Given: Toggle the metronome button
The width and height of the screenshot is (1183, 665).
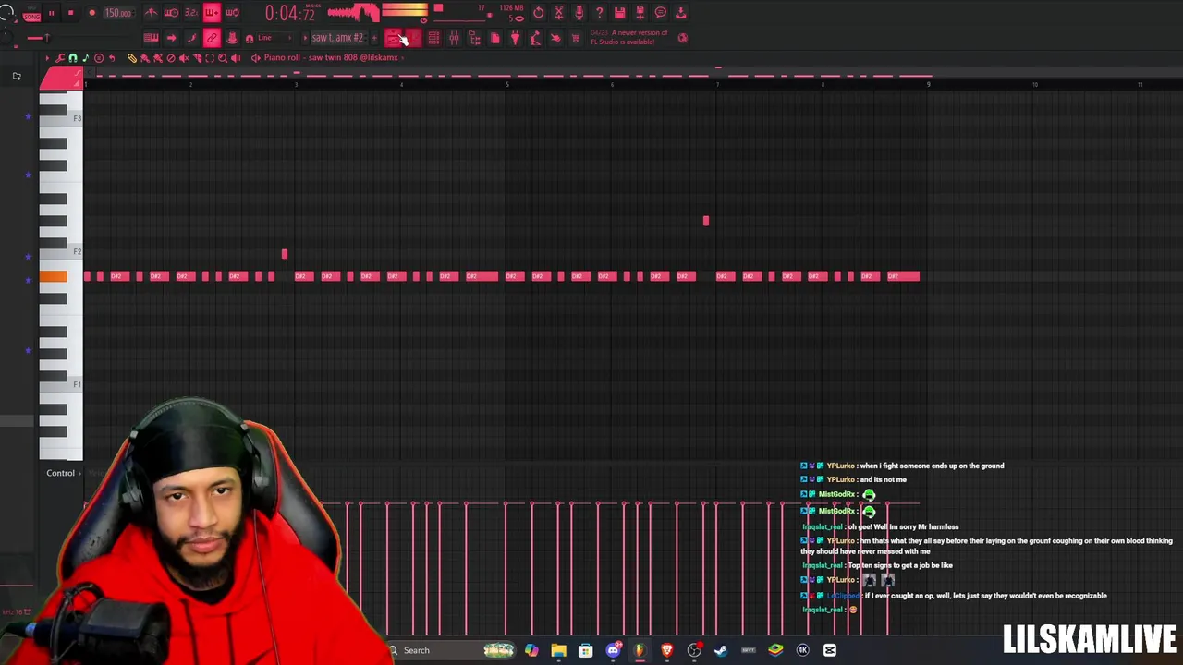Looking at the screenshot, I should pos(149,13).
